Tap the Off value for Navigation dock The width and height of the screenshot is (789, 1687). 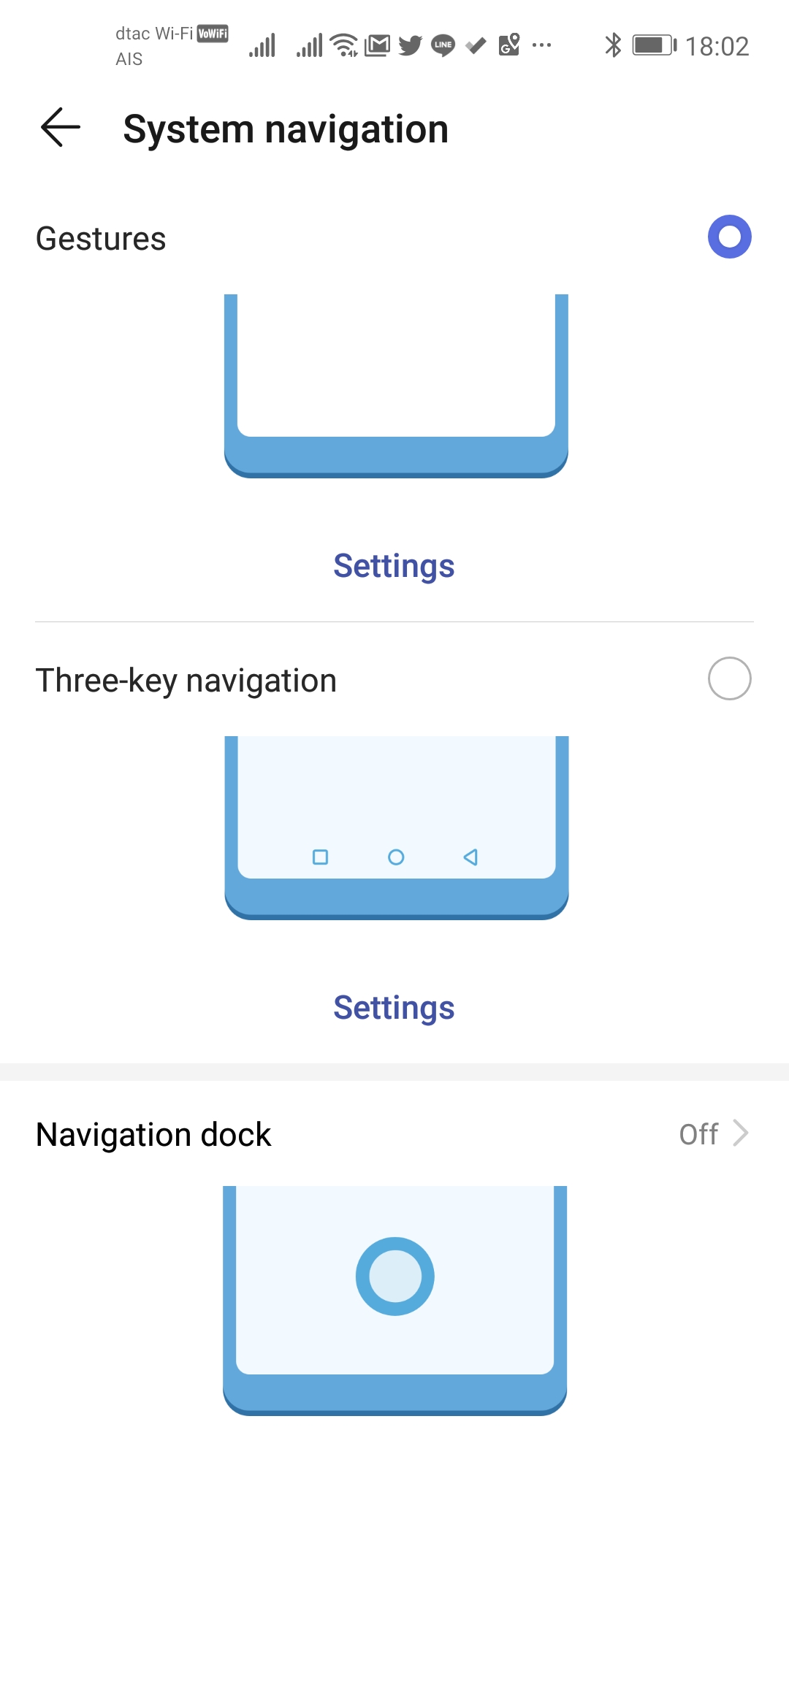[x=698, y=1134]
